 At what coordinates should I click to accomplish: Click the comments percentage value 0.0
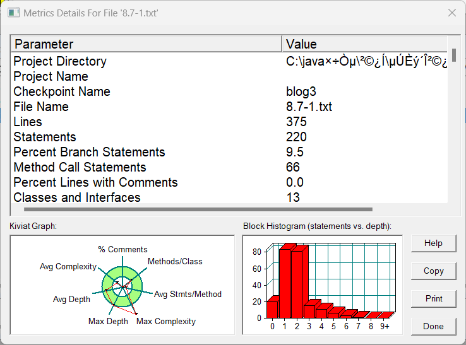(294, 183)
